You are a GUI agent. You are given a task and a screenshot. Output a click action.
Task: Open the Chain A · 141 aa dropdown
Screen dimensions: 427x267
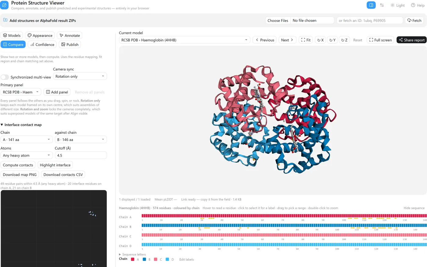[27, 139]
